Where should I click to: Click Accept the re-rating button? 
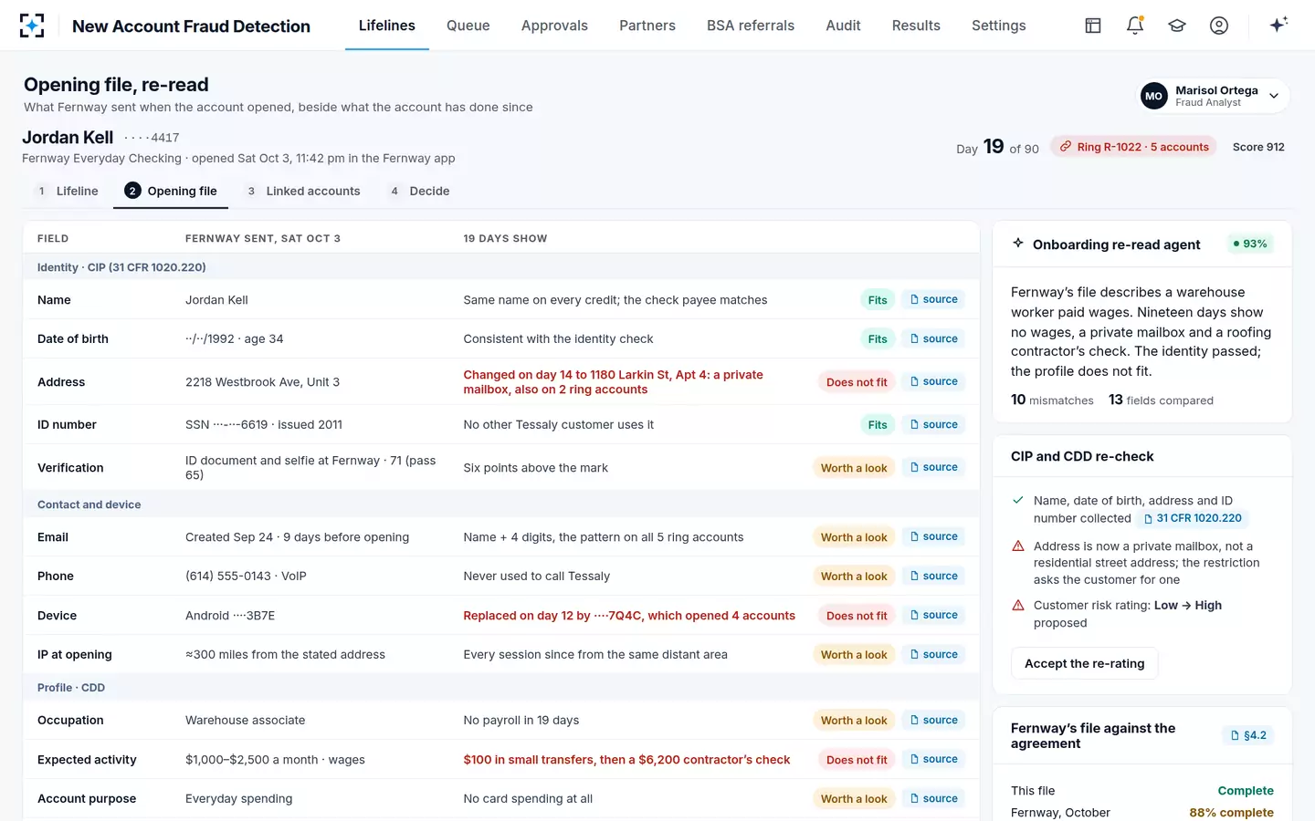[x=1084, y=663]
